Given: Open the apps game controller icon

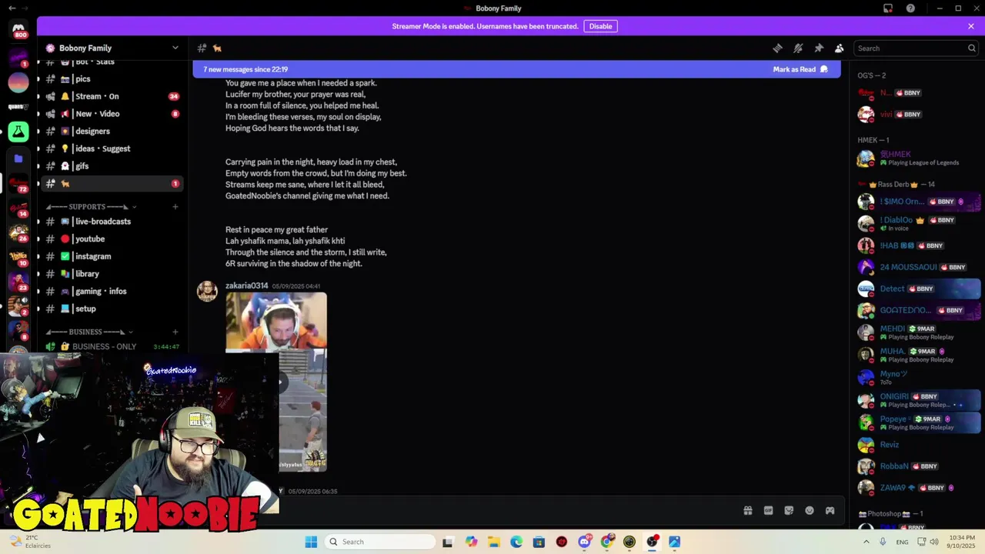Looking at the screenshot, I should pyautogui.click(x=830, y=510).
